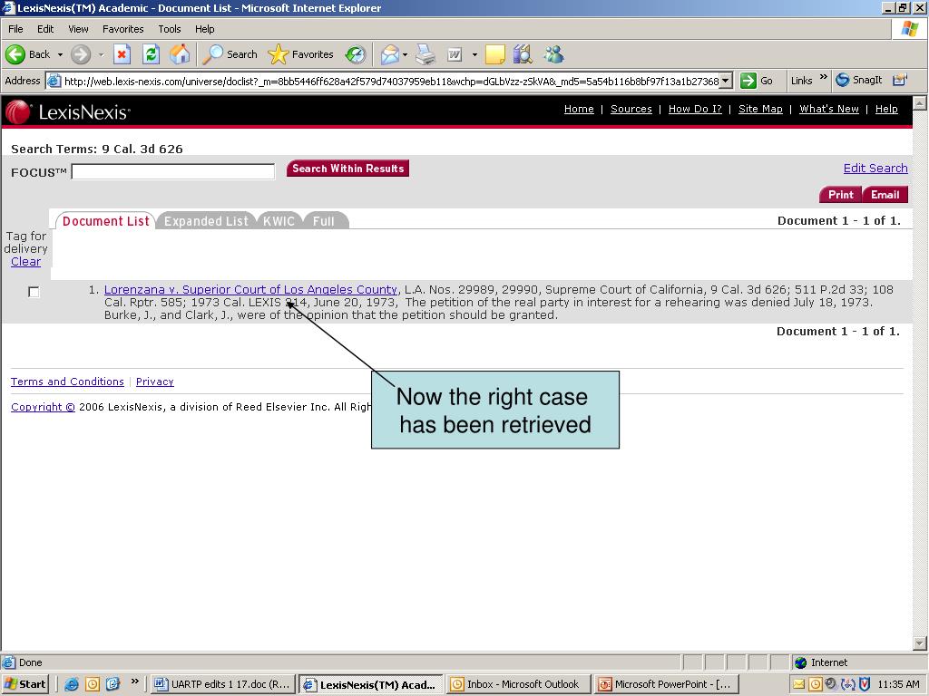Select the Document List tab

pyautogui.click(x=105, y=221)
